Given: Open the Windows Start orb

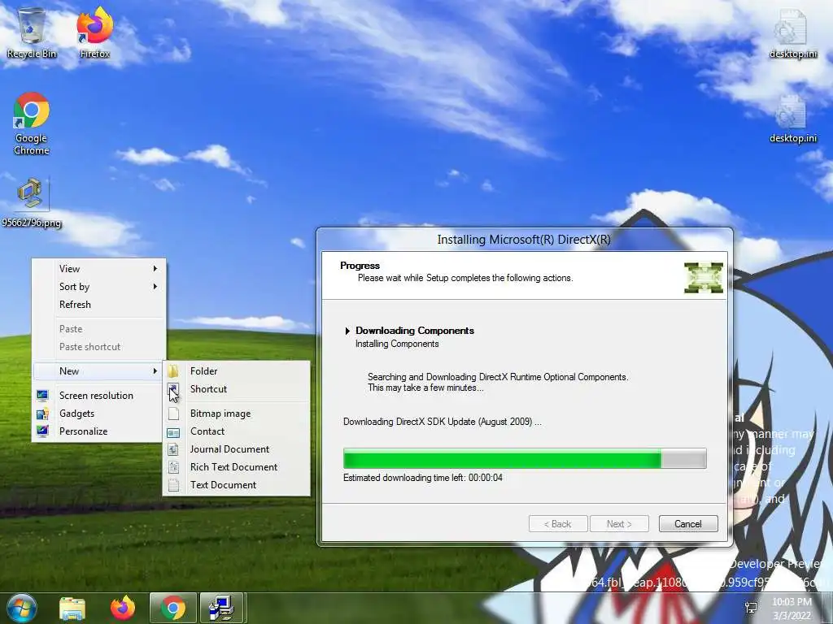Looking at the screenshot, I should coord(21,608).
